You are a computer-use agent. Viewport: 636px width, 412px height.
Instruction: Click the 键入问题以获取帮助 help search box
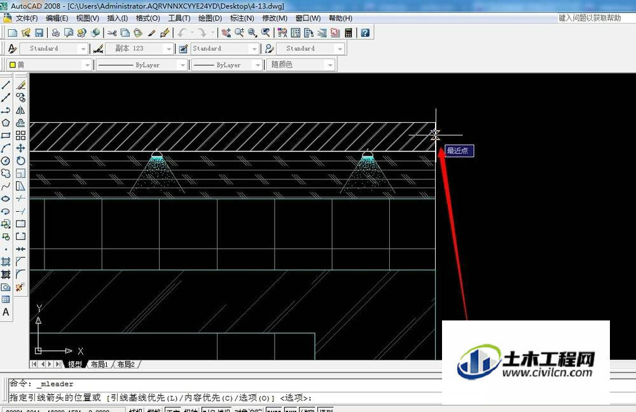[x=590, y=18]
